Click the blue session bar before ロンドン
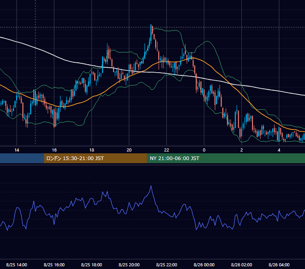Image resolution: width=305 pixels, height=269 pixels. tap(22, 158)
